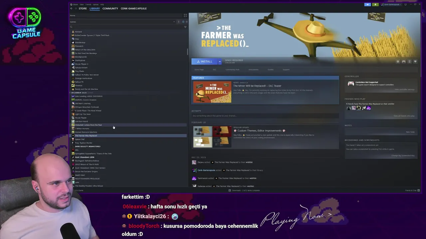Open the Games menu
Image resolution: width=426 pixels, height=239 pixels.
click(96, 4)
